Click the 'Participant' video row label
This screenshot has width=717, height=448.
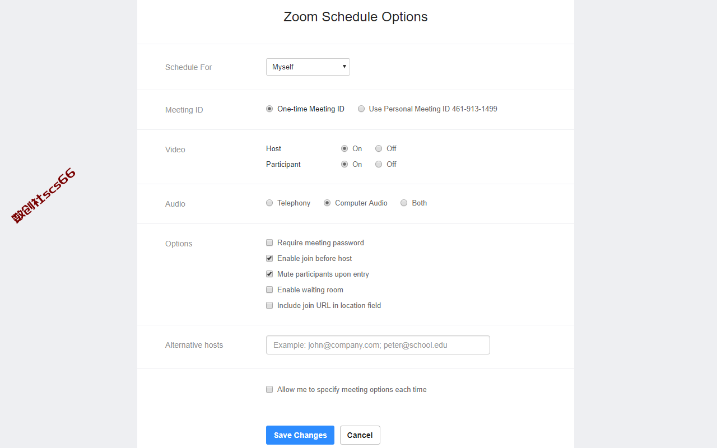(283, 164)
